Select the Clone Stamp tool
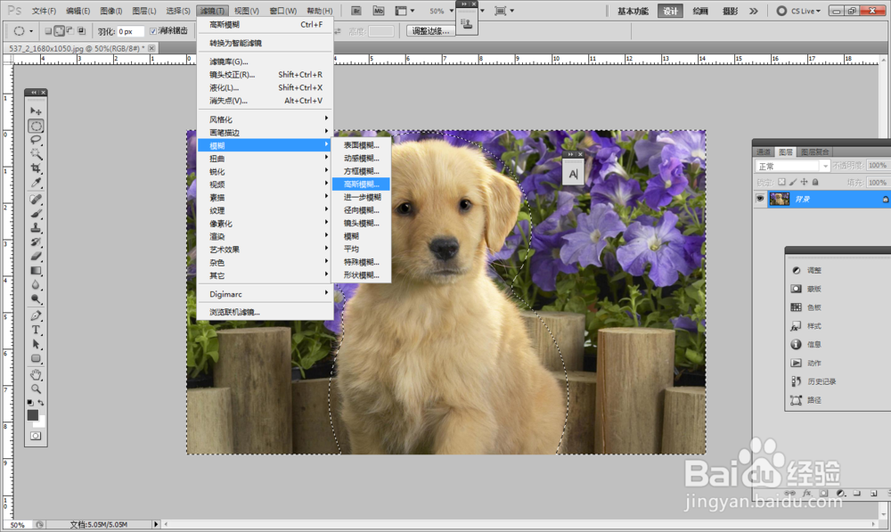Image resolution: width=891 pixels, height=532 pixels. (36, 228)
